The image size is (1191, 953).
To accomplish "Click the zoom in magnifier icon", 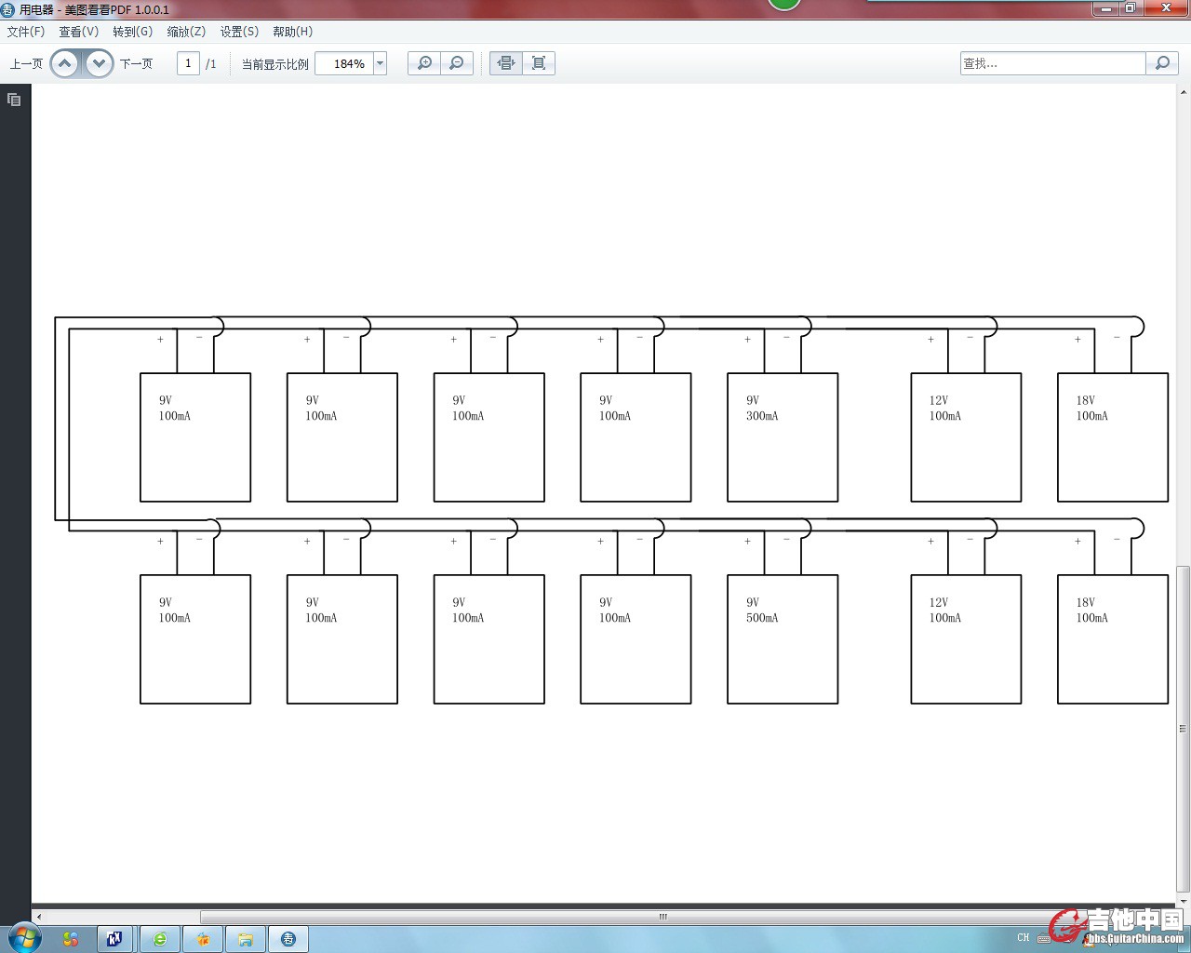I will pos(424,63).
